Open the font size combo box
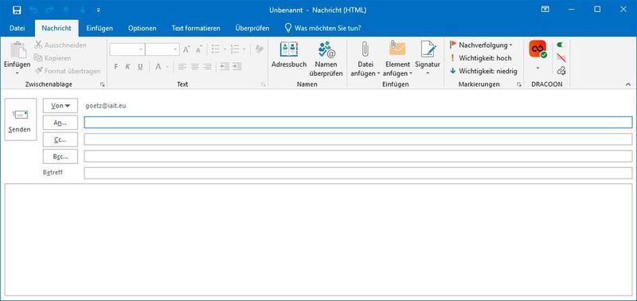The width and height of the screenshot is (637, 301). point(162,49)
